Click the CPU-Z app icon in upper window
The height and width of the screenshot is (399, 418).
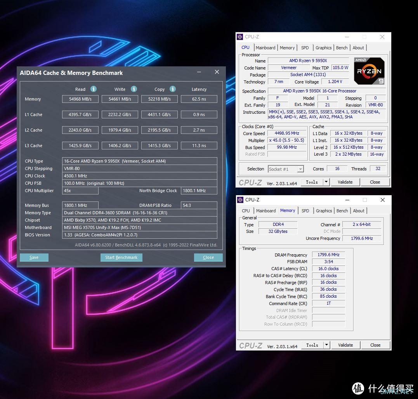coord(240,37)
